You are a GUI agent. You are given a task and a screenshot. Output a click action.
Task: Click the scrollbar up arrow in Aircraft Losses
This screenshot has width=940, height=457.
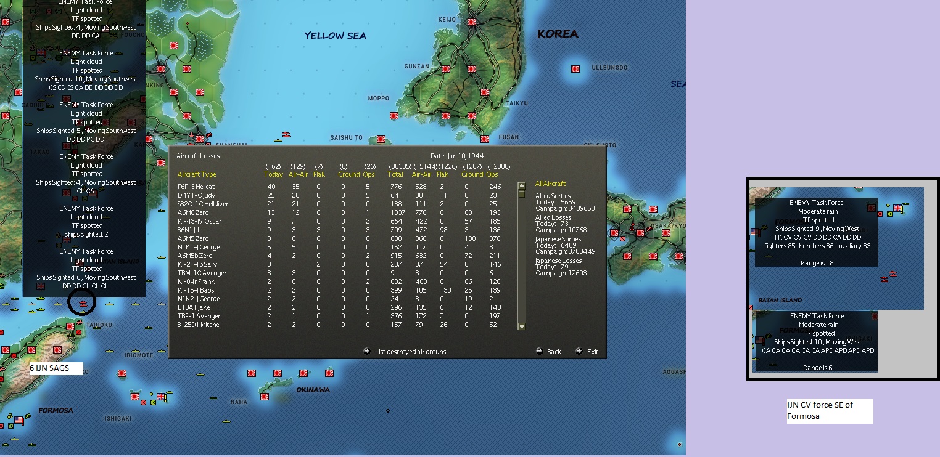point(521,185)
